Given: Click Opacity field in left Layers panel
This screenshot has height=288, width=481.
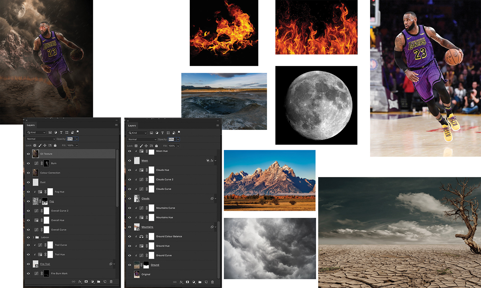Looking at the screenshot, I should pyautogui.click(x=70, y=139).
